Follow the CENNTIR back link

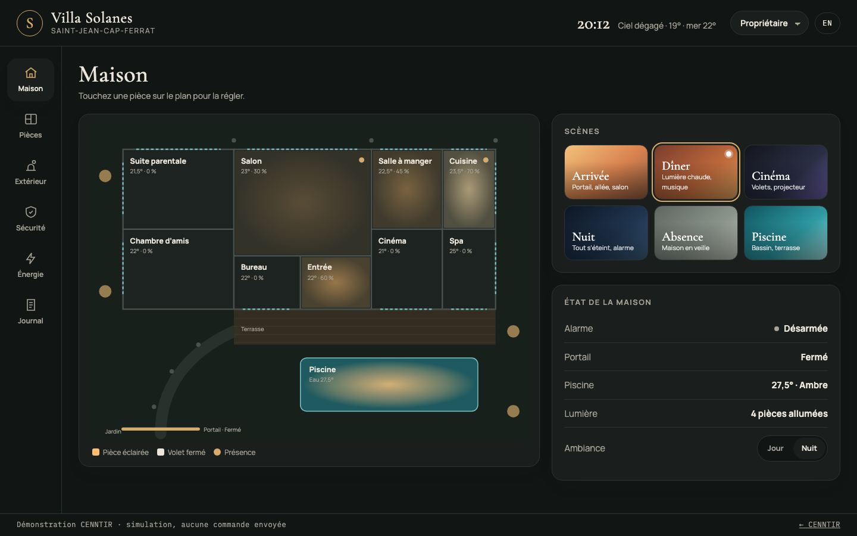pos(820,525)
